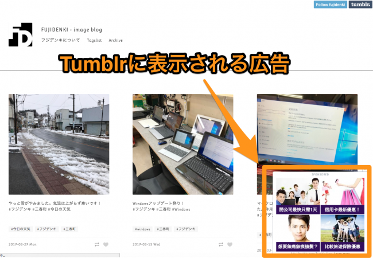Like the 2017-03-27 snow post
Viewport: 373px width, 258px height.
point(106,244)
